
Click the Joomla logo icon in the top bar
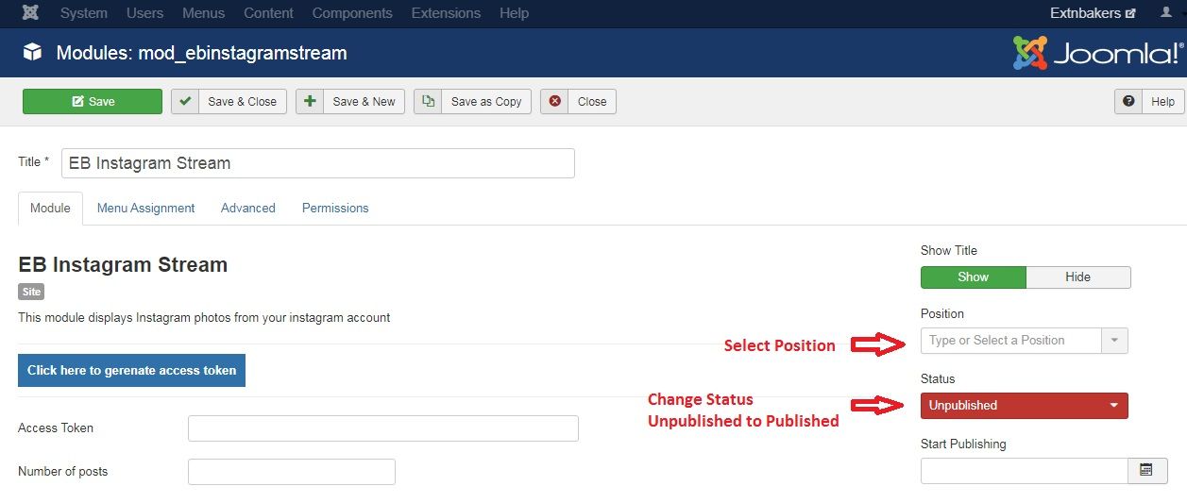(31, 13)
